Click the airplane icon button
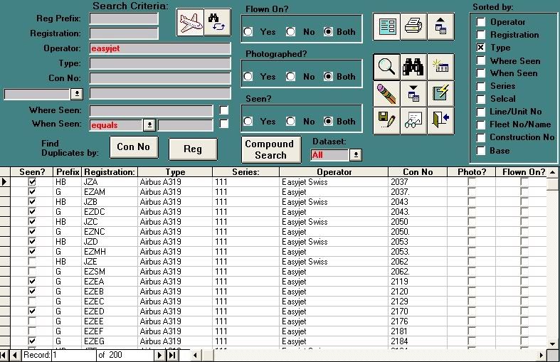The width and height of the screenshot is (560, 362). click(x=190, y=23)
